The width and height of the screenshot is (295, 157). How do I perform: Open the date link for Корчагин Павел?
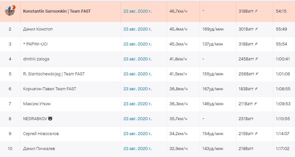pos(137,89)
